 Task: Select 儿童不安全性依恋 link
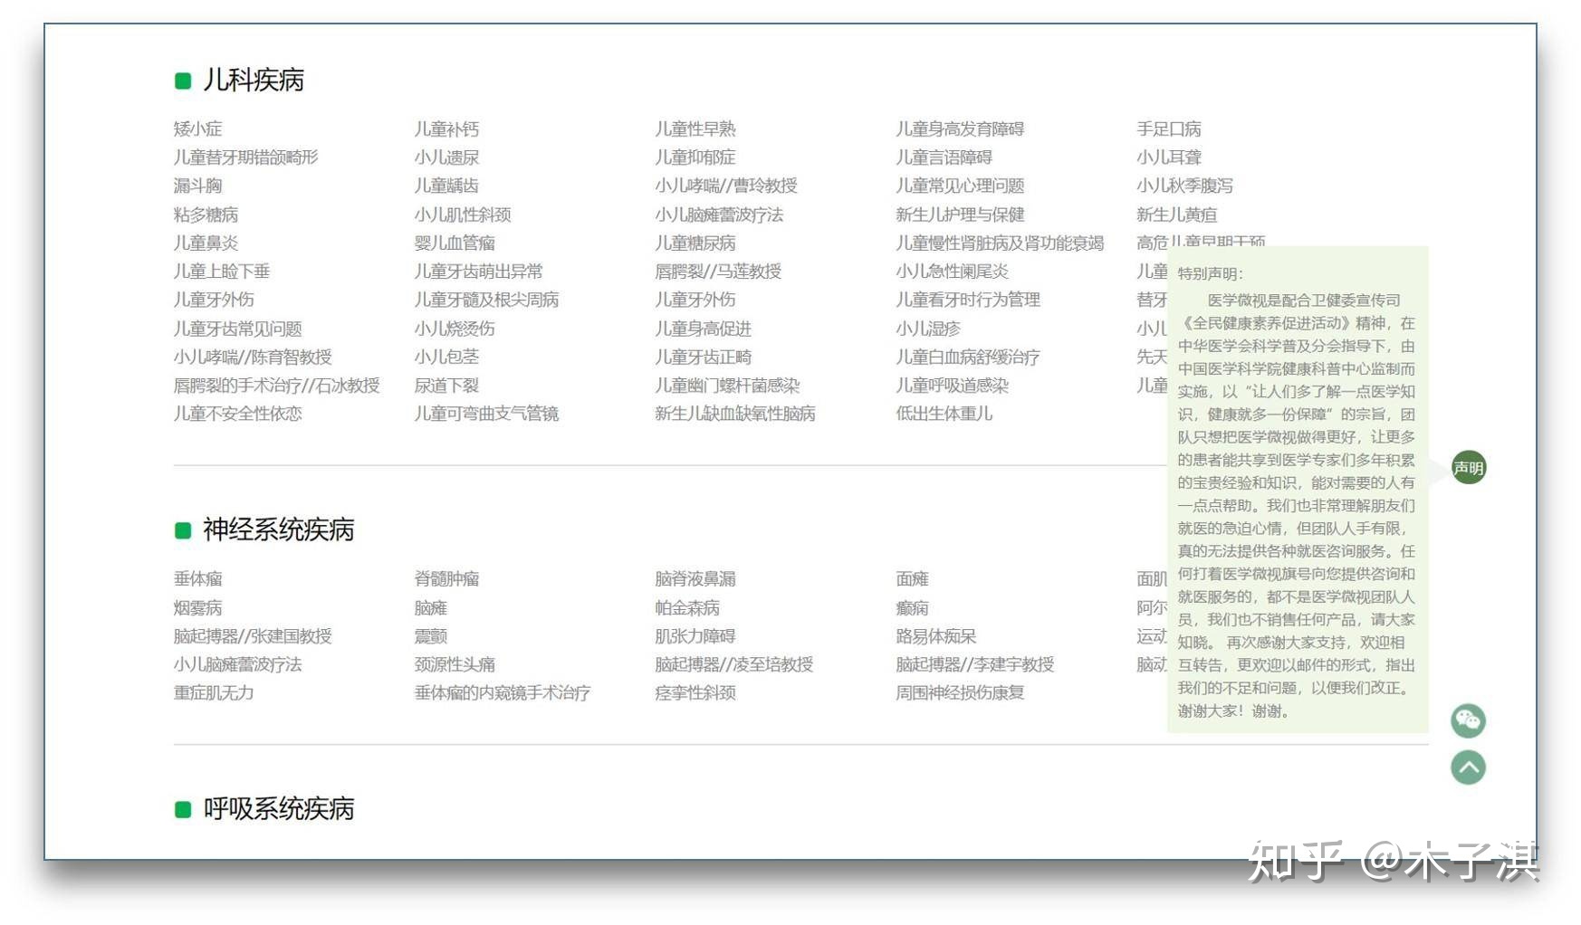click(237, 414)
